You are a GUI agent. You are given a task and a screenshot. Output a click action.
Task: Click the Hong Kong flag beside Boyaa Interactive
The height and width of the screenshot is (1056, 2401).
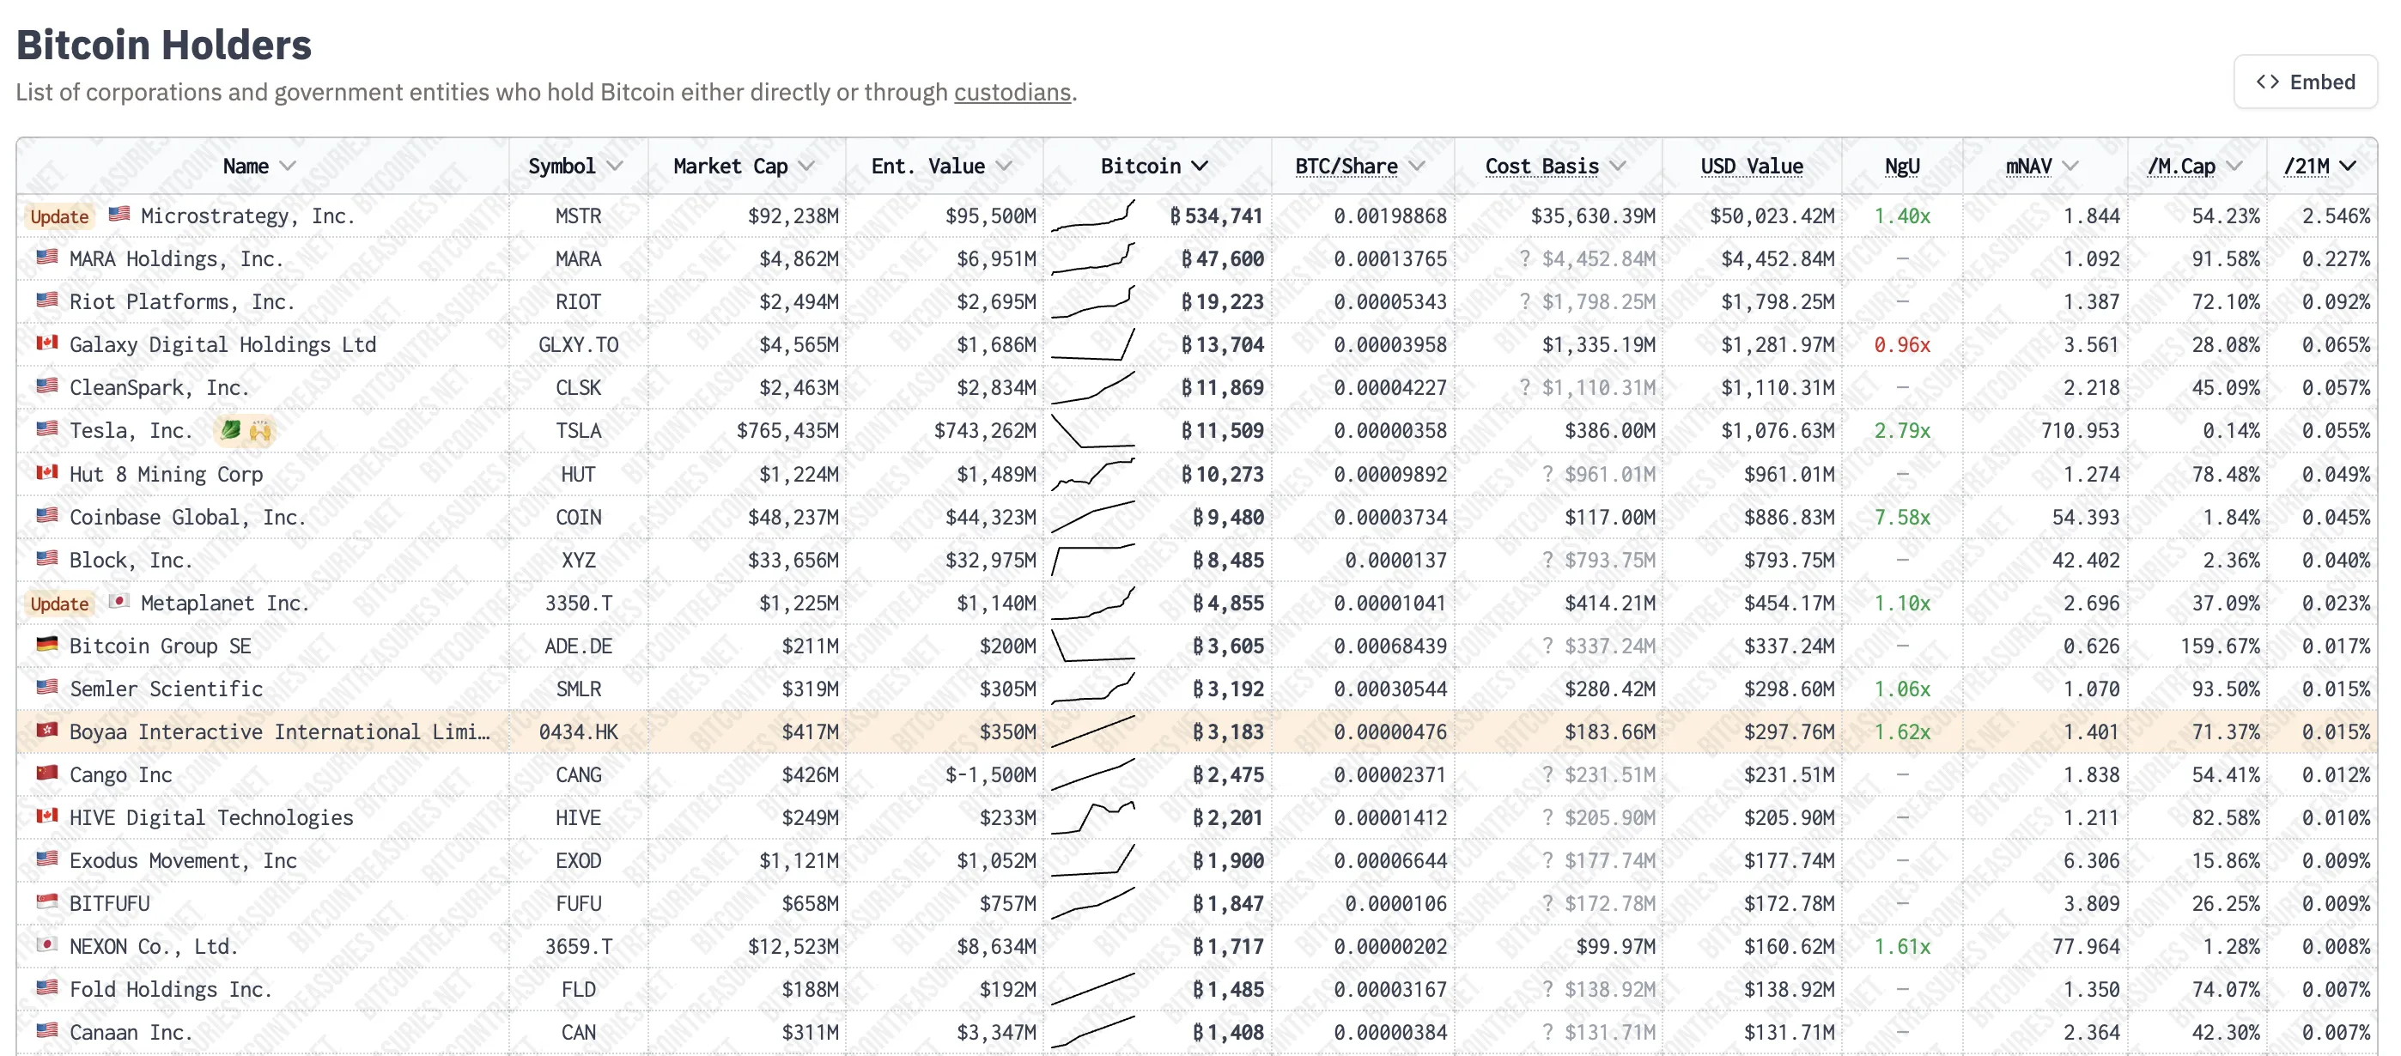click(46, 729)
